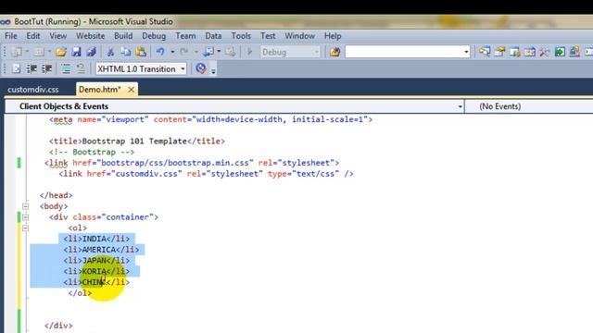The image size is (593, 333).
Task: Switch to the customdiv.css tab
Action: (x=33, y=90)
